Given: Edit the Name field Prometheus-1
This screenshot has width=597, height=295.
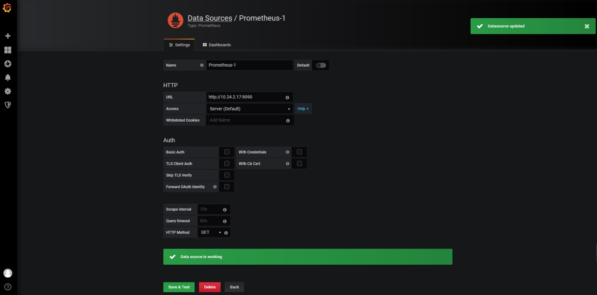Looking at the screenshot, I should [250, 65].
